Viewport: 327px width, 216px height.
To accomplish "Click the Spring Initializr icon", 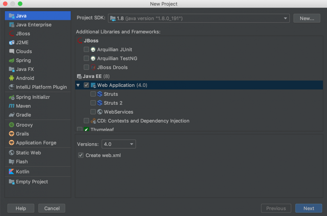I will pos(11,97).
